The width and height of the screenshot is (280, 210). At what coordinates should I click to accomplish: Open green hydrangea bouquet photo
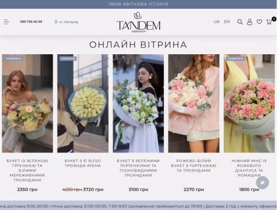point(27,103)
